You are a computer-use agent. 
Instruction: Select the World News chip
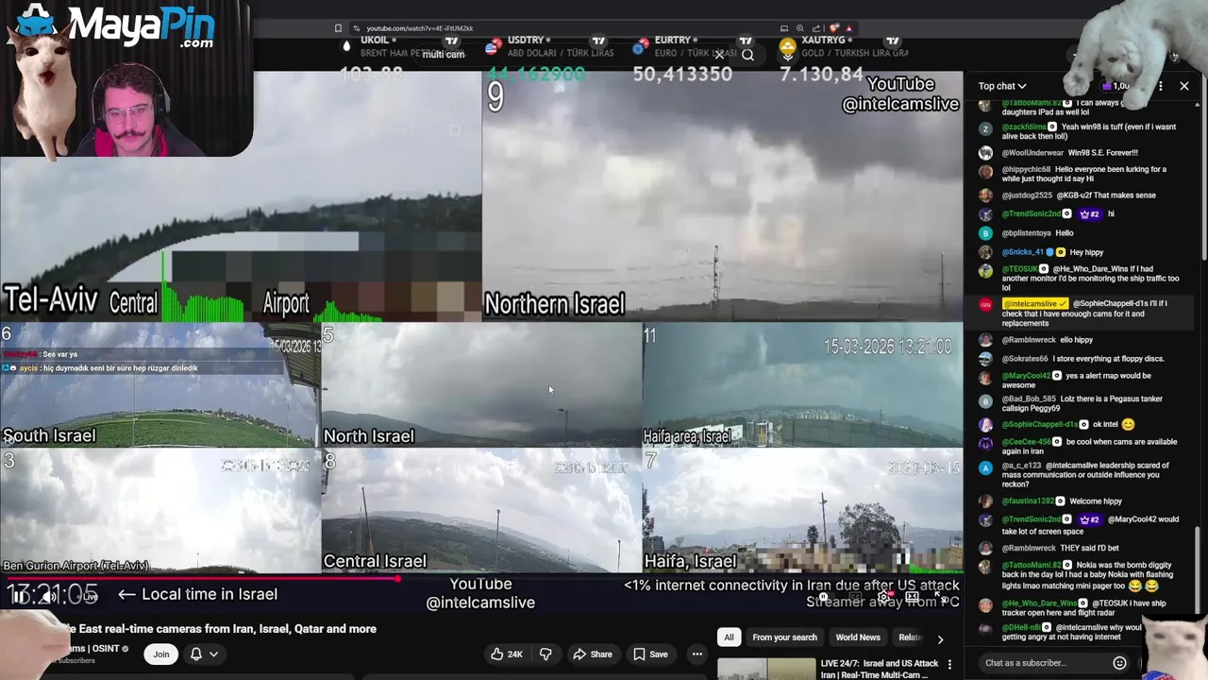[858, 637]
